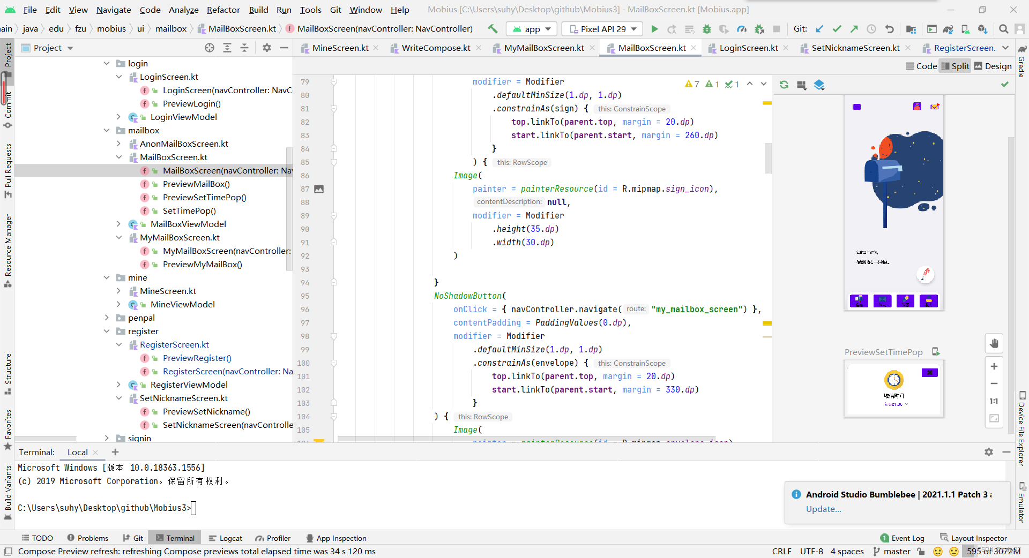Open the Logcat tool window
The image size is (1029, 558).
click(x=226, y=538)
